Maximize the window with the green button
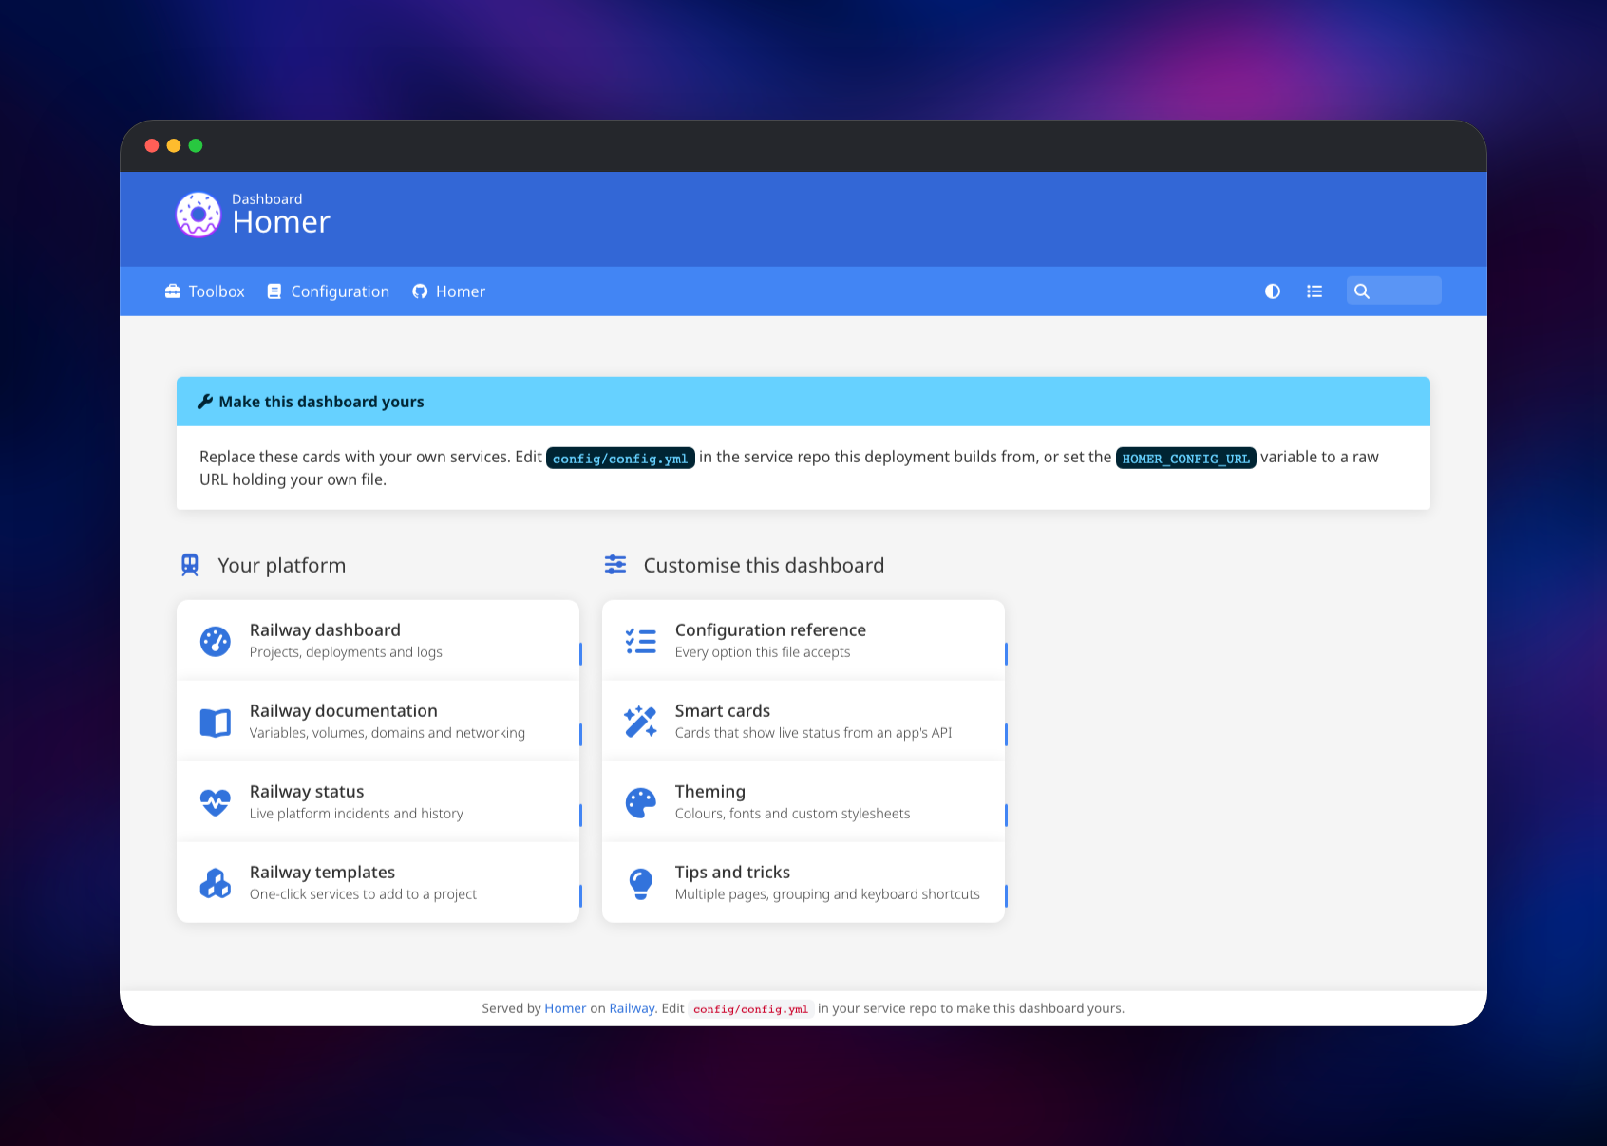Screen dimensions: 1607x1146 [x=196, y=145]
